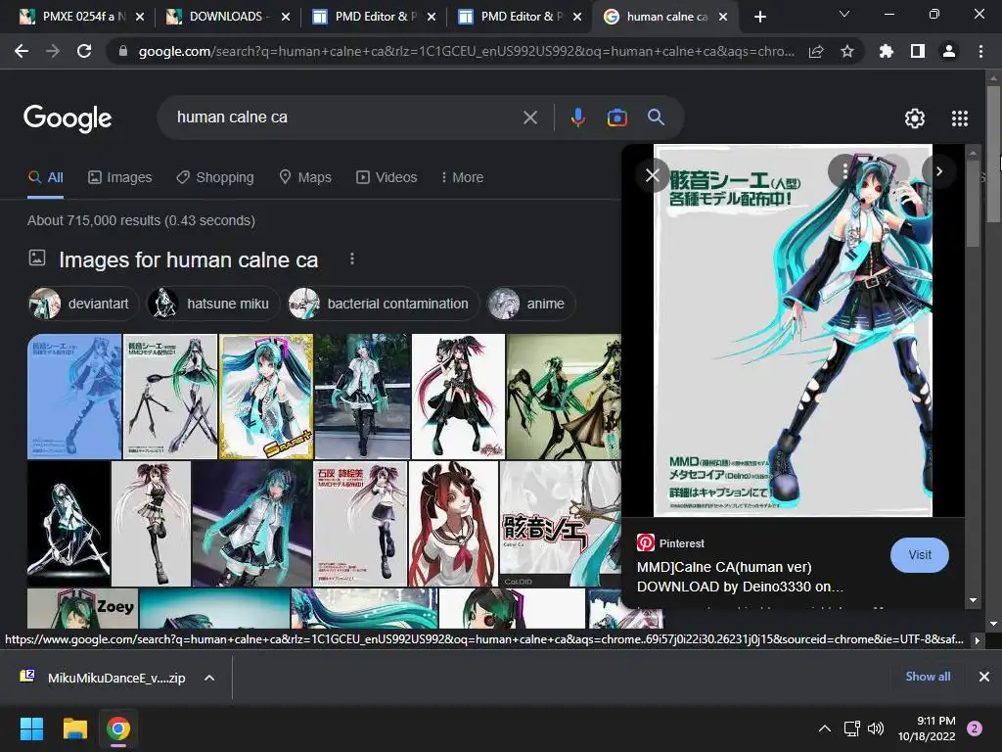Open the Chrome three-dot menu
Image resolution: width=1002 pixels, height=752 pixels.
tap(980, 51)
